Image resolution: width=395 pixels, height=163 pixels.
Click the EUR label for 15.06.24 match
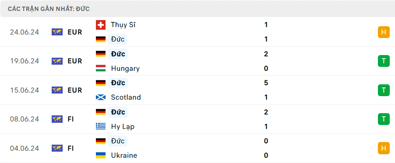point(75,90)
